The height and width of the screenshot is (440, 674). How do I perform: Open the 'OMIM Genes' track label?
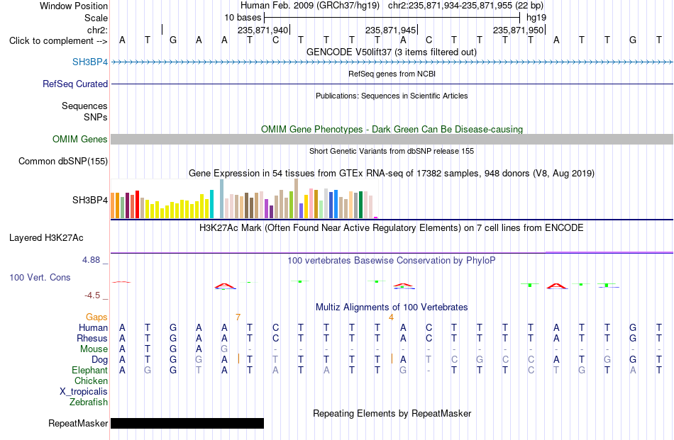pos(79,139)
